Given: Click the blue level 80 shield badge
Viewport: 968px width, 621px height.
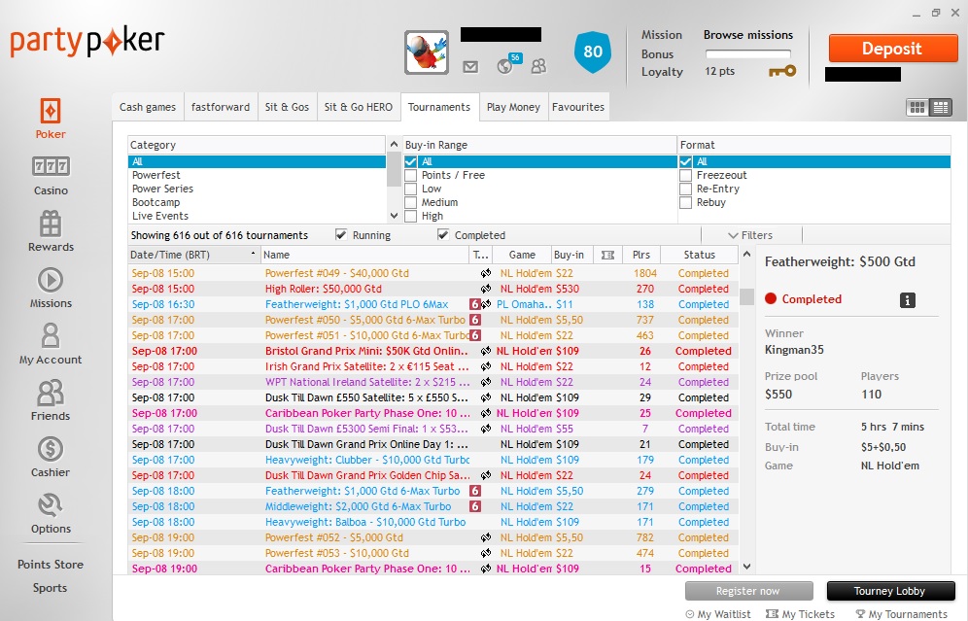Looking at the screenshot, I should point(593,52).
